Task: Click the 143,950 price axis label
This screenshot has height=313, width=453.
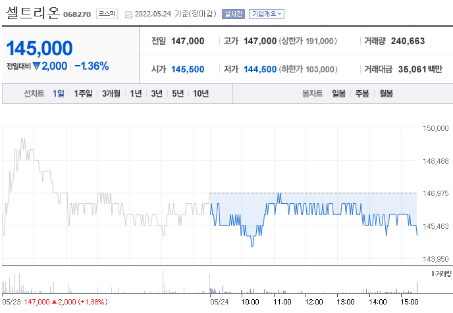Action: click(x=435, y=259)
